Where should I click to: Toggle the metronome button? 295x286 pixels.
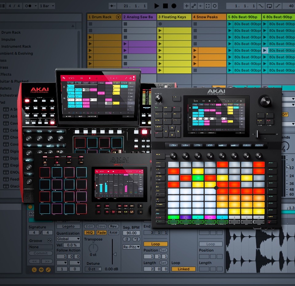pyautogui.click(x=28, y=6)
